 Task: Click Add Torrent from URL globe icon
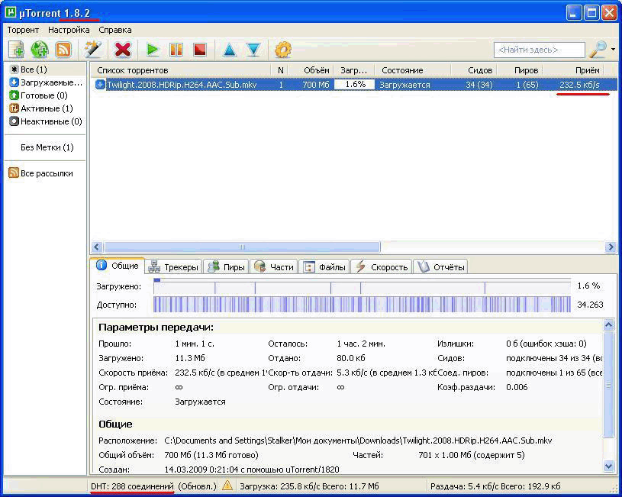(x=39, y=50)
